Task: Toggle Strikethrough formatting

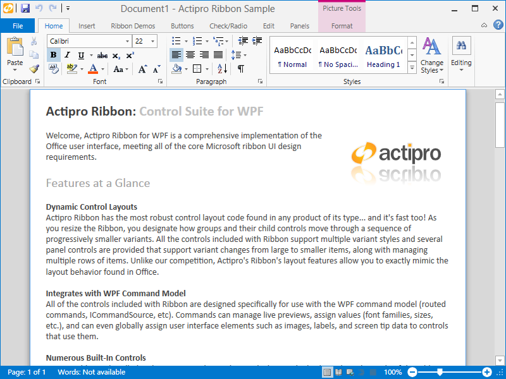Action: (x=102, y=55)
